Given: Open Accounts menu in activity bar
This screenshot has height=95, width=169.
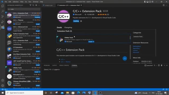Looking at the screenshot, I should click(x=3, y=80).
